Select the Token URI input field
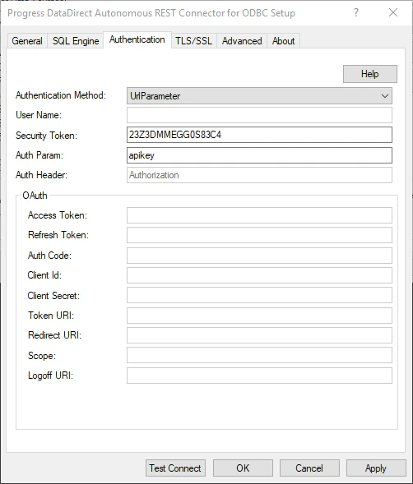 pos(259,316)
